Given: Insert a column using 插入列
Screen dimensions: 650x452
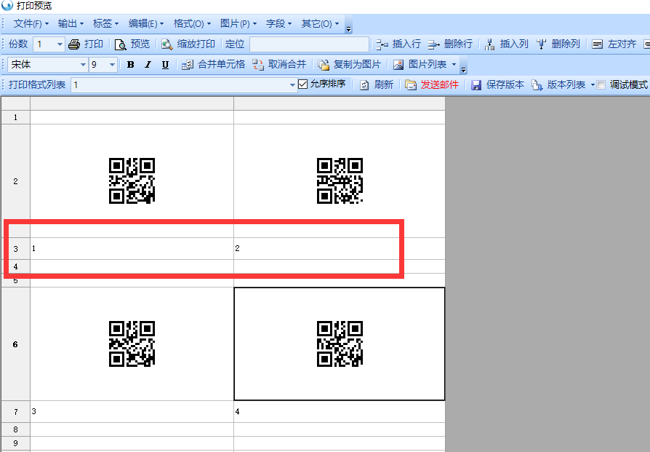Looking at the screenshot, I should click(x=507, y=44).
